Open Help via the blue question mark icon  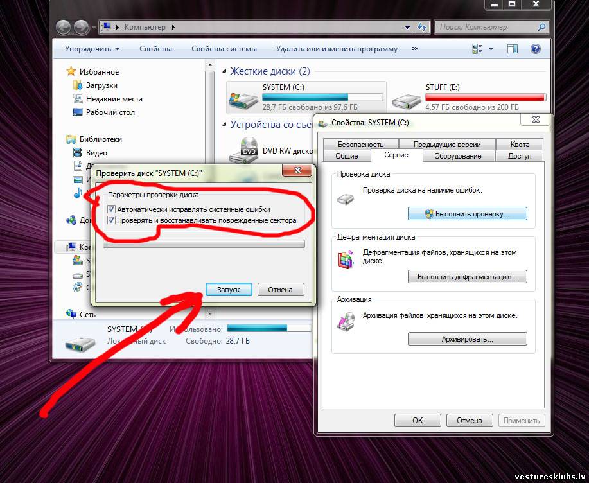click(535, 49)
